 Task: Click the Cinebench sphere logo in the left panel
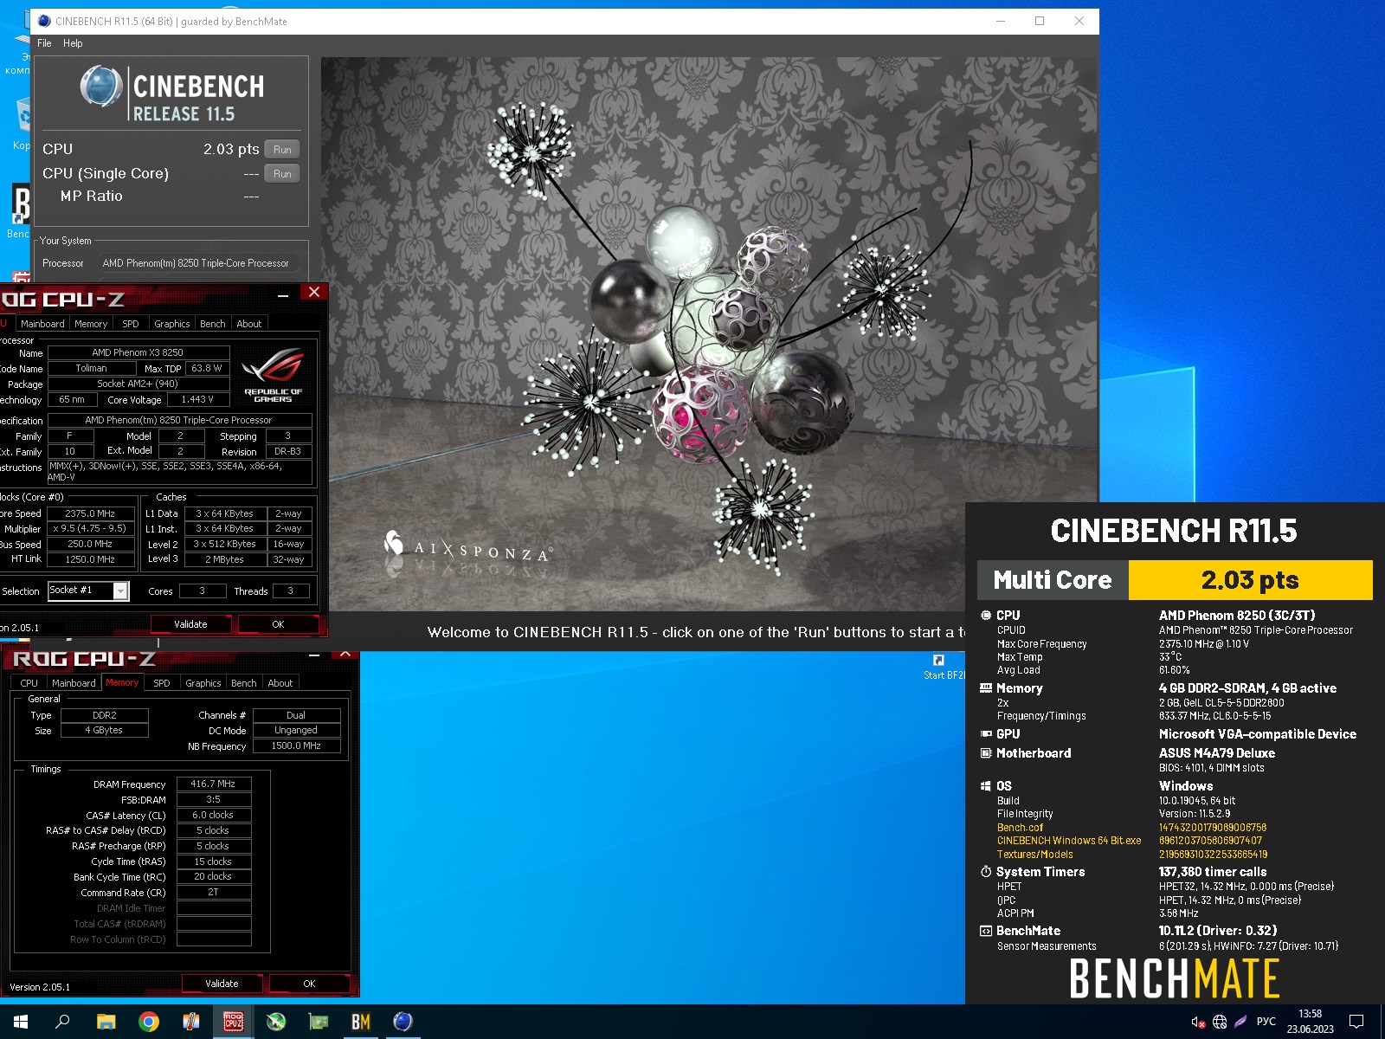pyautogui.click(x=101, y=87)
